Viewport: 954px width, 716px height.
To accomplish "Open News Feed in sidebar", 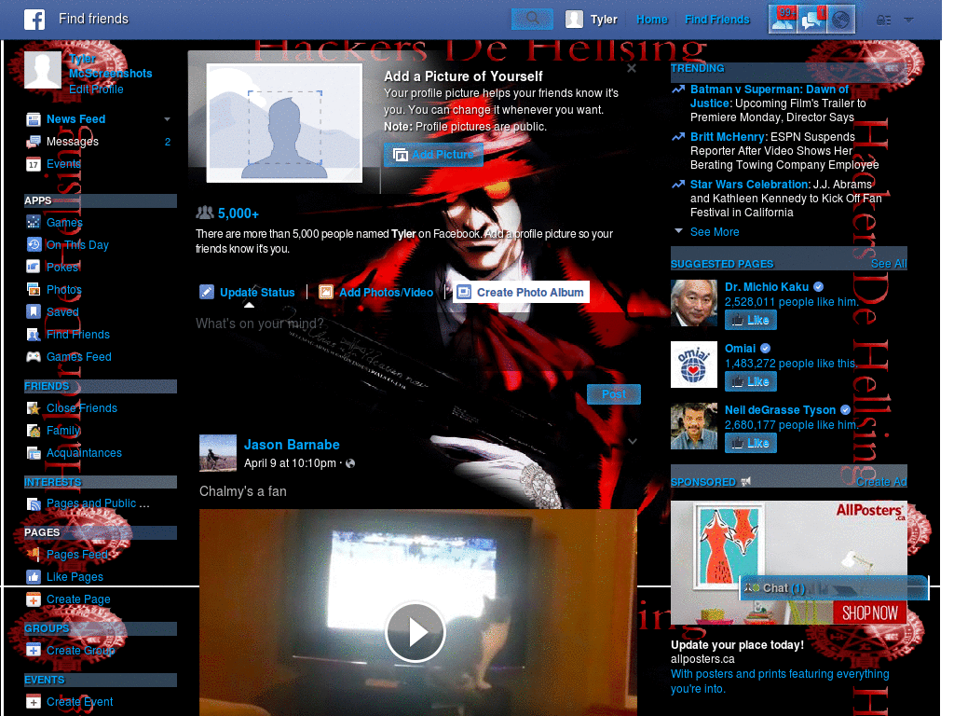I will tap(76, 118).
